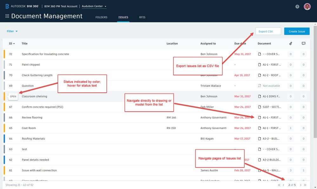Image resolution: width=317 pixels, height=189 pixels.
Task: Click the Location column header
Action: coord(172,43)
